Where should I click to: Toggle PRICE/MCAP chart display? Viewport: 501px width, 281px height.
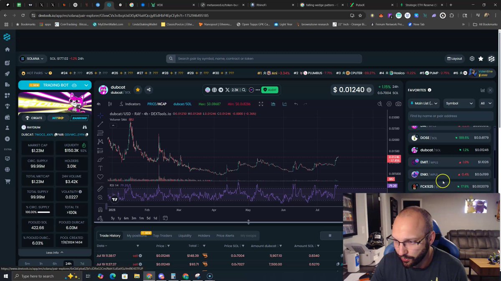click(x=157, y=104)
